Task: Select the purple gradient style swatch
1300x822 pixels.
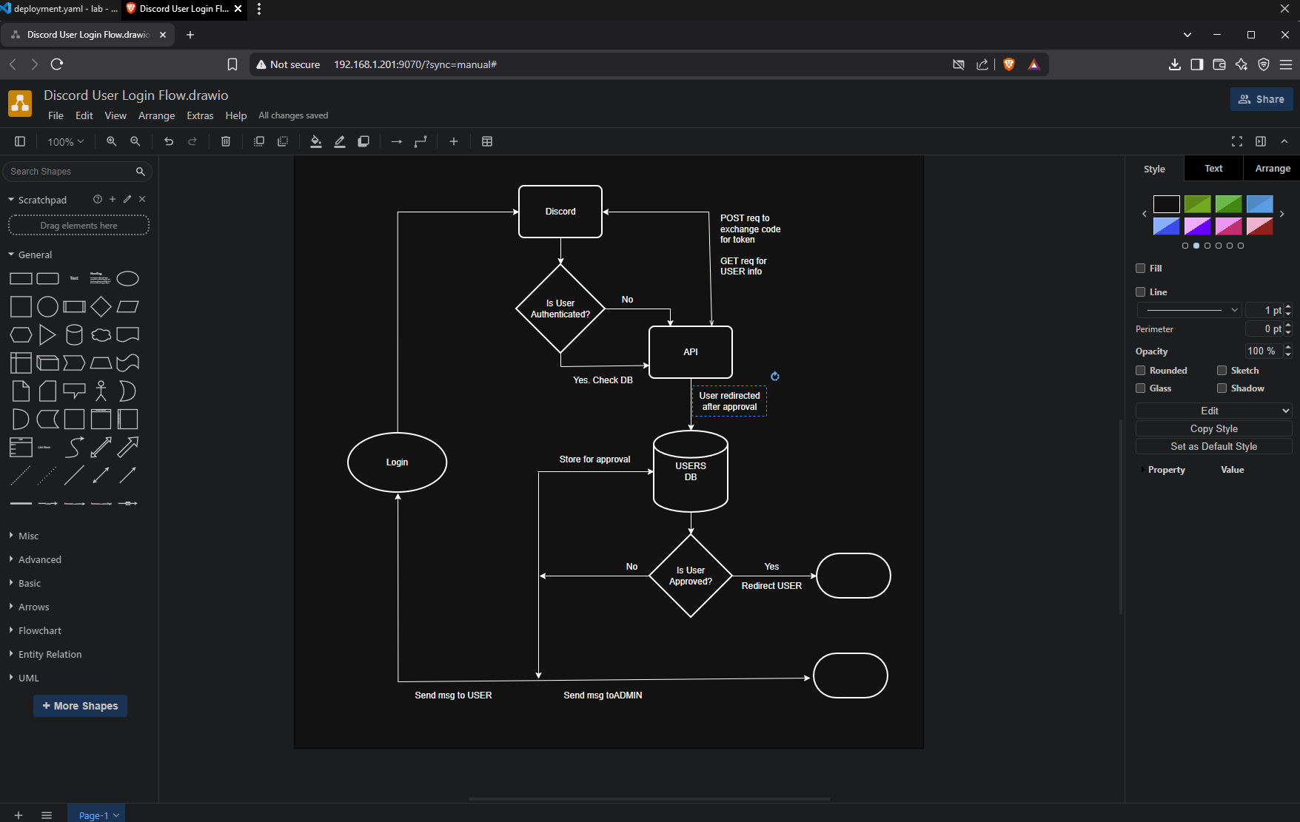Action: tap(1197, 226)
